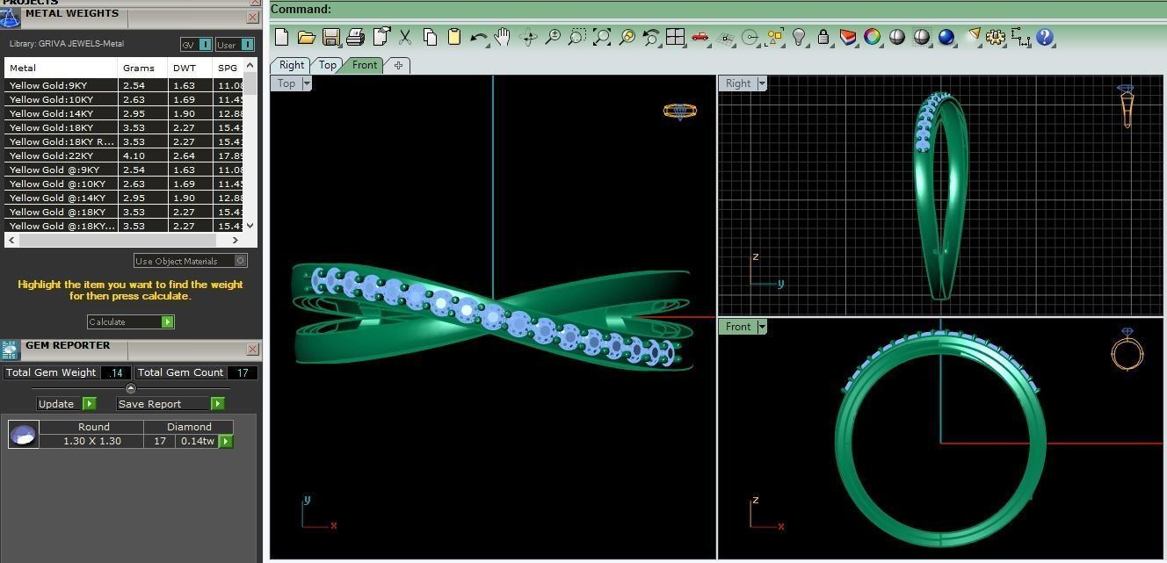Click the blue Help question mark icon
1167x563 pixels.
click(x=1045, y=37)
